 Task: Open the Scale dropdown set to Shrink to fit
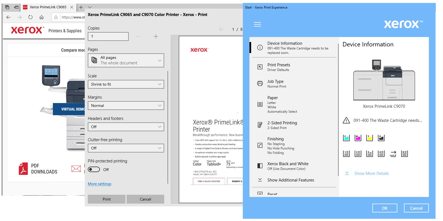(x=126, y=84)
